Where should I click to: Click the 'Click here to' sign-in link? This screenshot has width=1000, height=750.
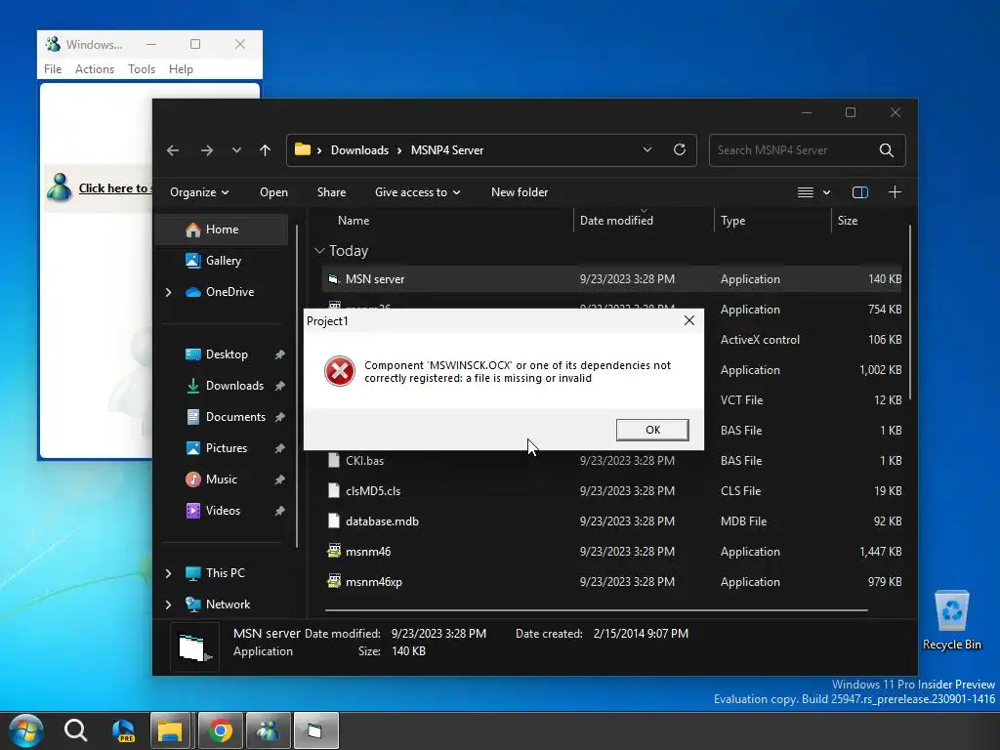114,188
